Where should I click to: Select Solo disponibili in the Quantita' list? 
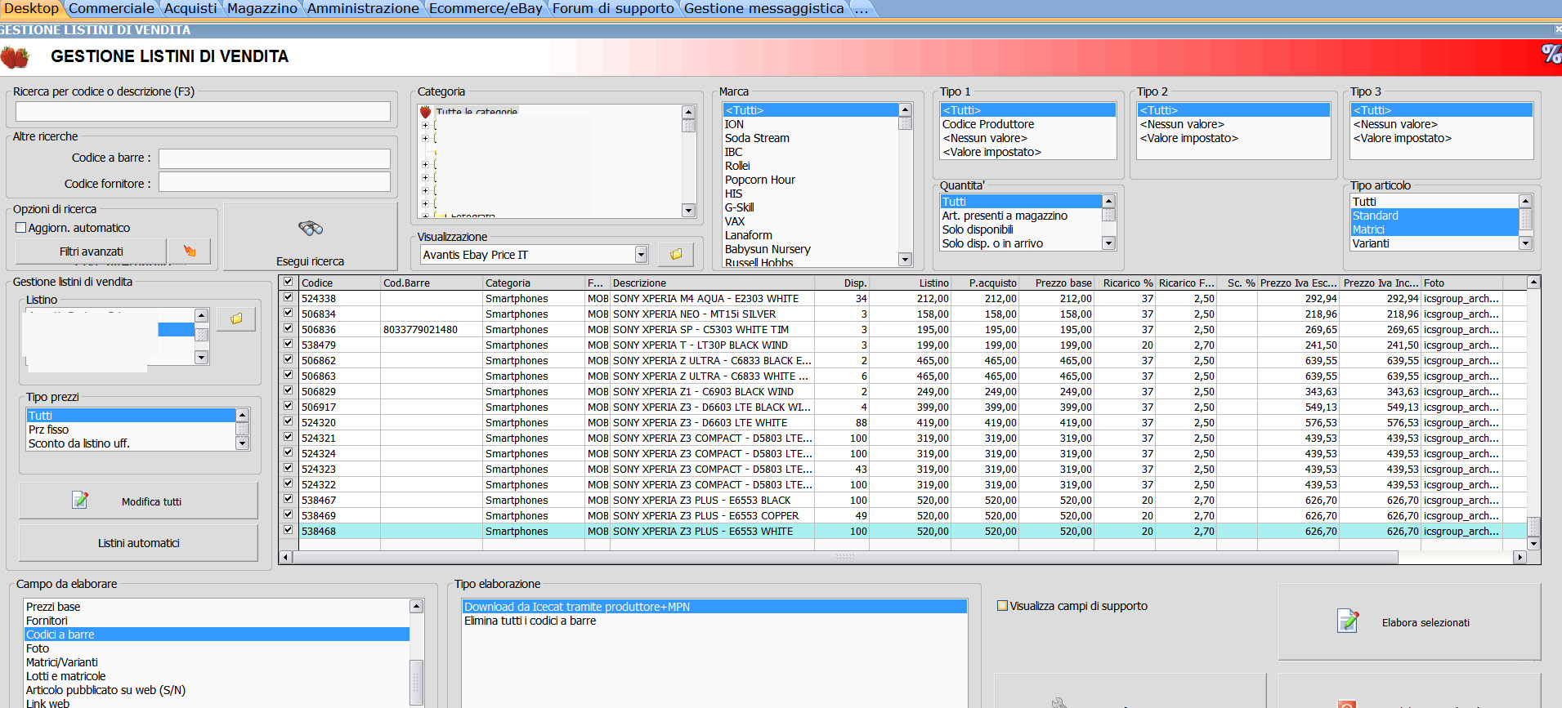click(978, 229)
